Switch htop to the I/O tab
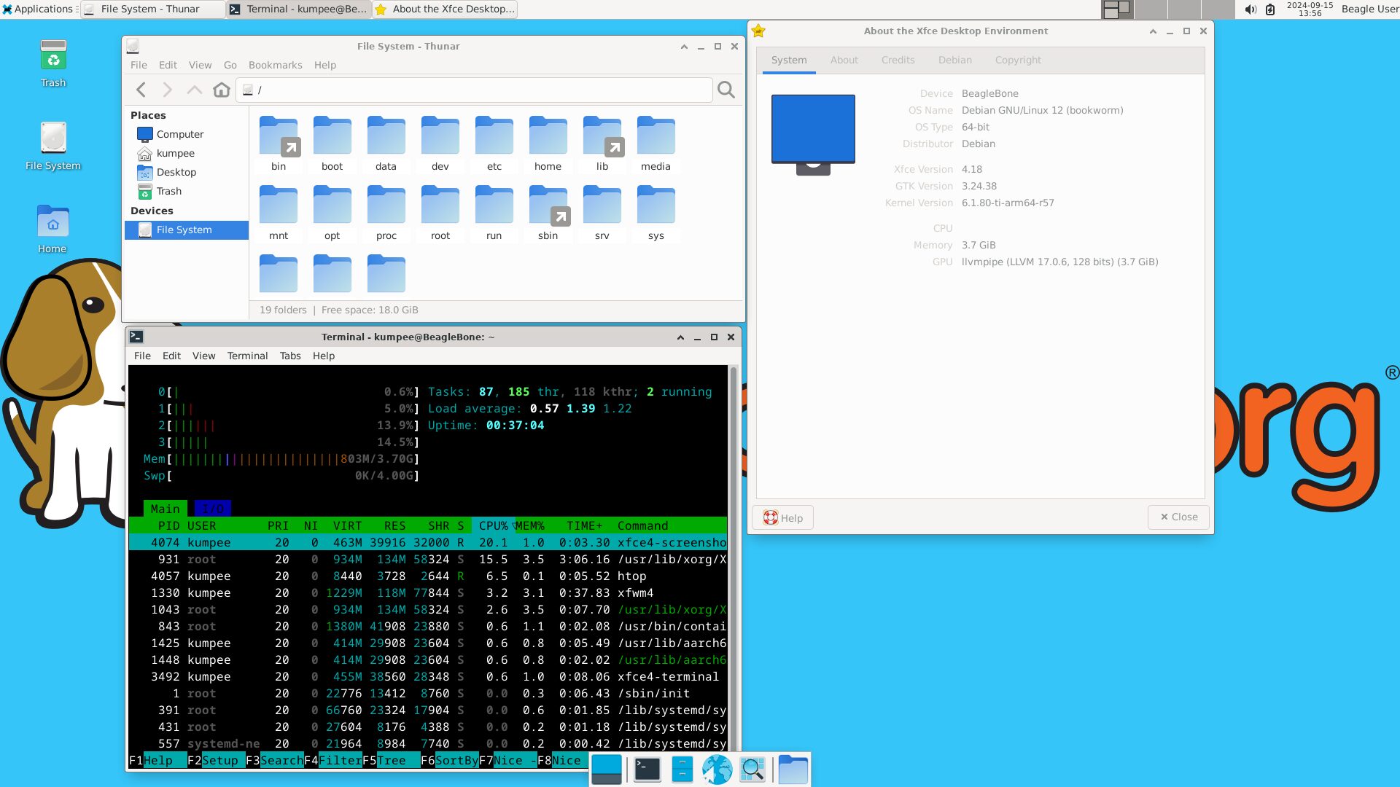The height and width of the screenshot is (787, 1400). click(x=213, y=509)
